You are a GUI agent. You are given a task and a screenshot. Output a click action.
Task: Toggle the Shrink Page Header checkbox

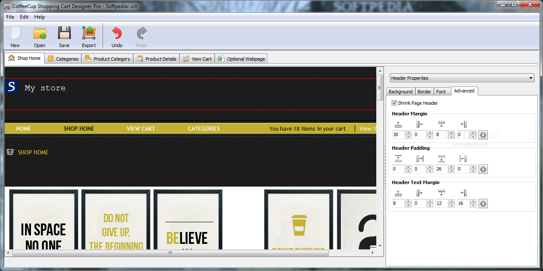(x=394, y=103)
